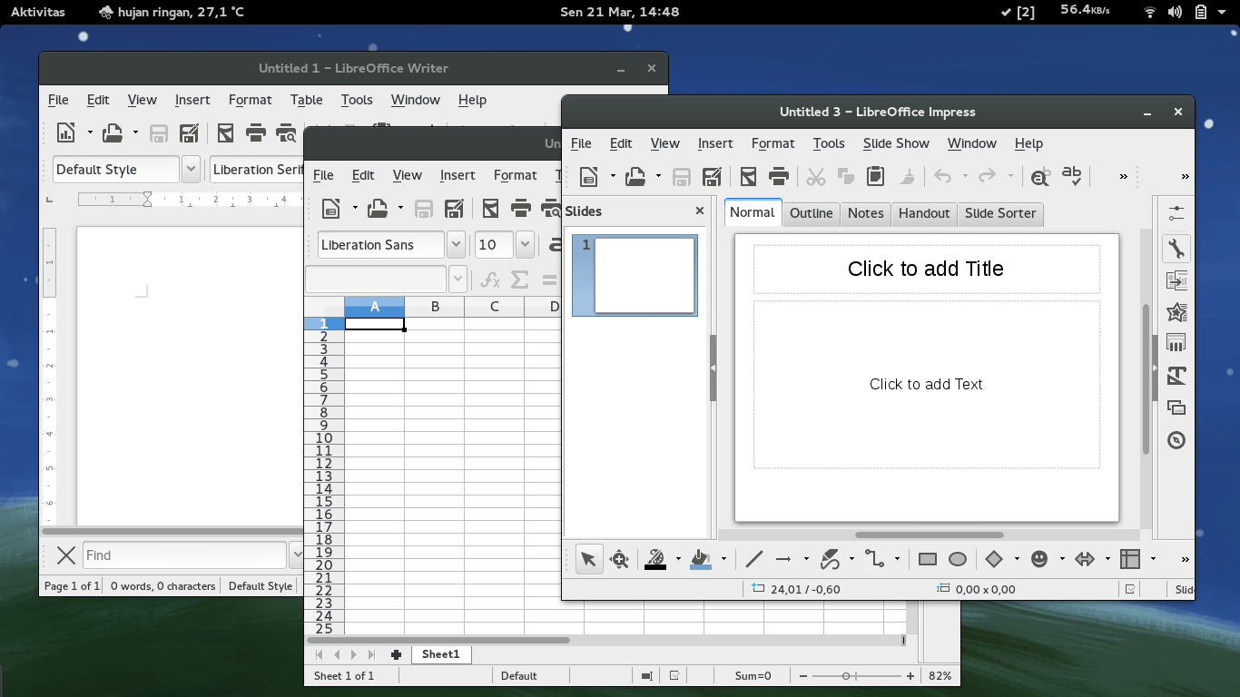Switch to Notes tab in Impress
The image size is (1240, 697).
coord(865,213)
